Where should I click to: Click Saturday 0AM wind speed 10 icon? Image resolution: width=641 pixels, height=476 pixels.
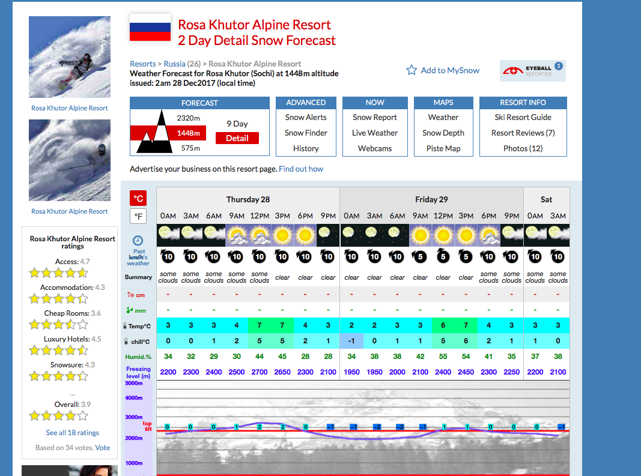point(535,256)
